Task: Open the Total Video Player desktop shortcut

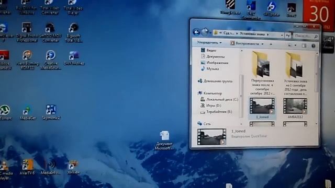Action: point(73,7)
